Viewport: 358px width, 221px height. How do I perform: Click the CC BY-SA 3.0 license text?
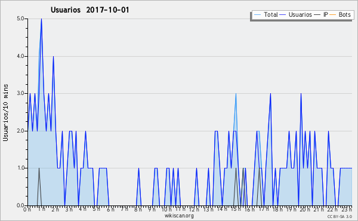point(340,216)
